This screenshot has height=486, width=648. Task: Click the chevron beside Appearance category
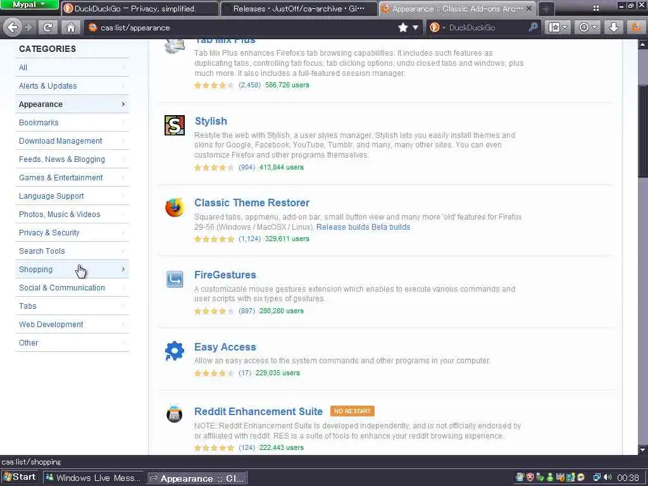tap(123, 104)
